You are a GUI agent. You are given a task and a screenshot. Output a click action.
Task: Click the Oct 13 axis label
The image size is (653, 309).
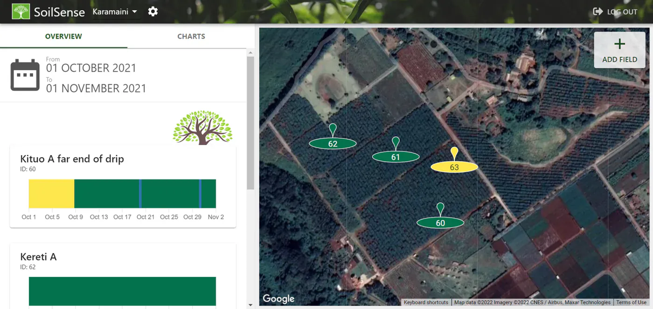99,217
